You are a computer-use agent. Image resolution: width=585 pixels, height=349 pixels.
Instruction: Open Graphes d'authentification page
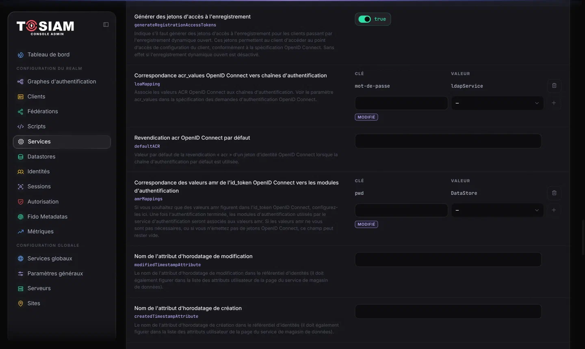pos(62,82)
